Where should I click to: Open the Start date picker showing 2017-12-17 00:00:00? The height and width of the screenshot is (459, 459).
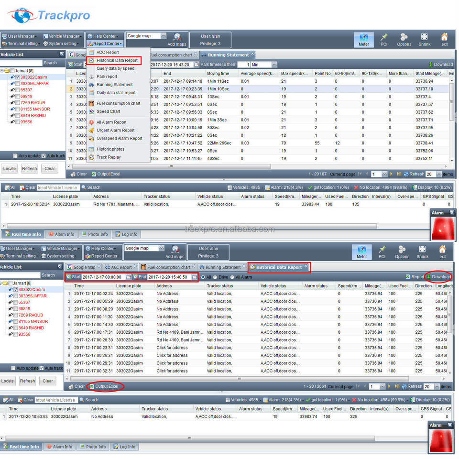tap(129, 277)
